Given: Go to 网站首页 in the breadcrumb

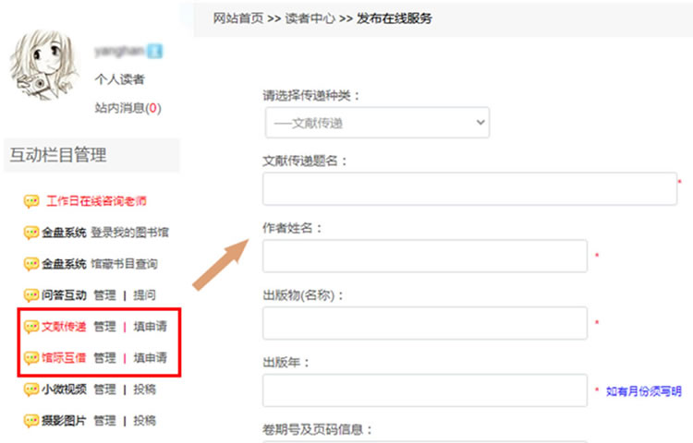Looking at the screenshot, I should pos(237,18).
